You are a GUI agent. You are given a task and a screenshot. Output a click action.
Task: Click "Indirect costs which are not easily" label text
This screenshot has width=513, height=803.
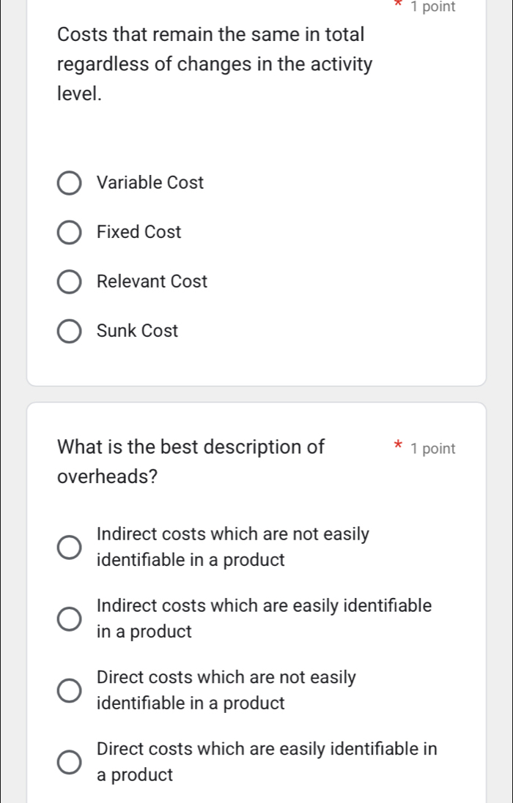point(232,534)
